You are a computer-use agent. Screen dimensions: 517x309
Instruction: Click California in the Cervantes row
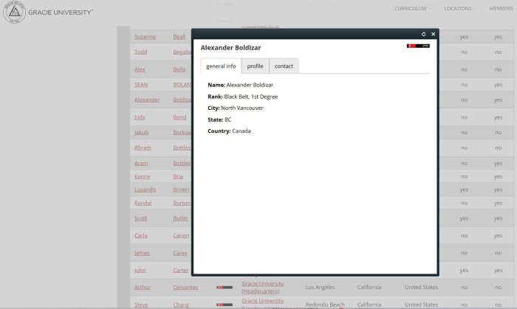click(x=369, y=288)
